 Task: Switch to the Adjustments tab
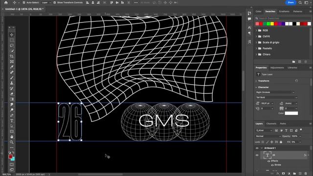(277, 67)
